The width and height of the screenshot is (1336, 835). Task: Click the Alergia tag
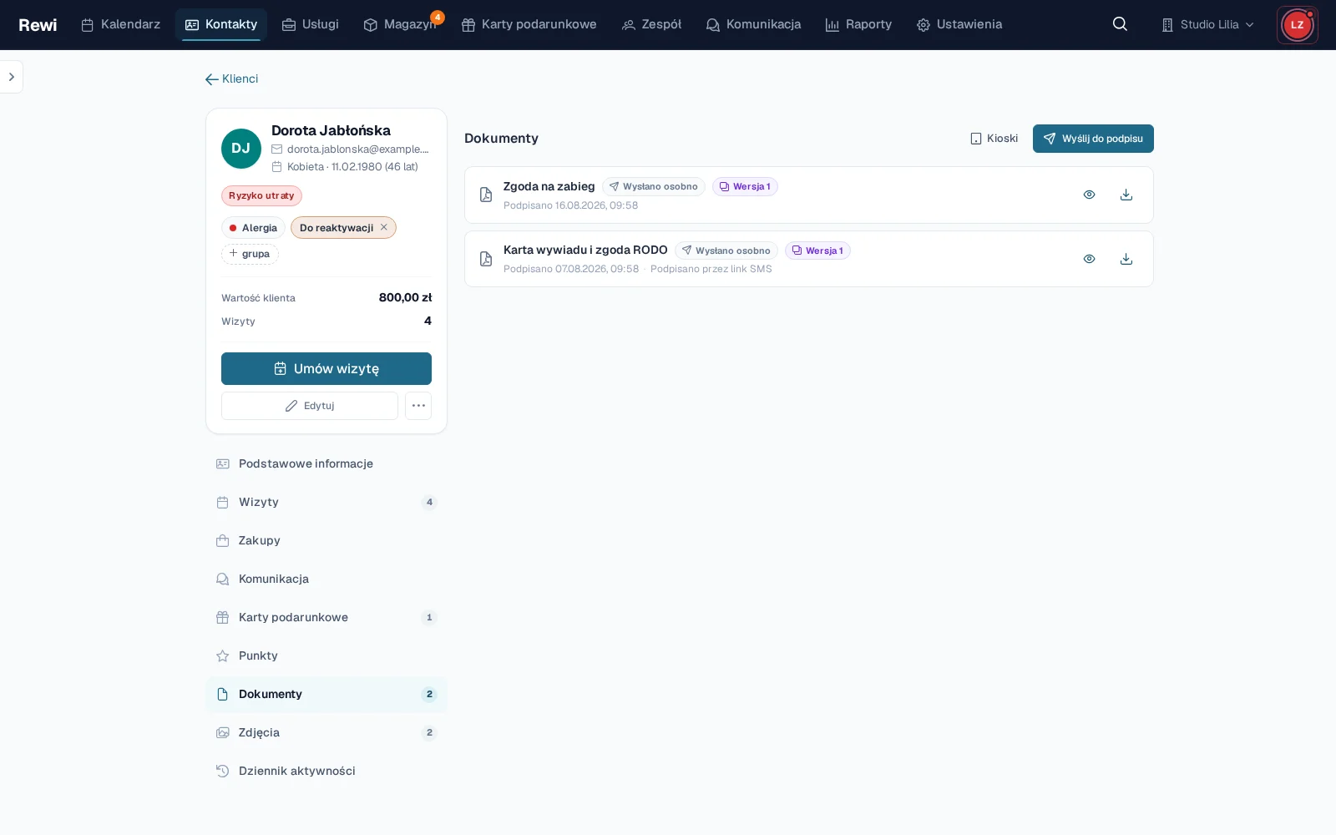point(253,228)
